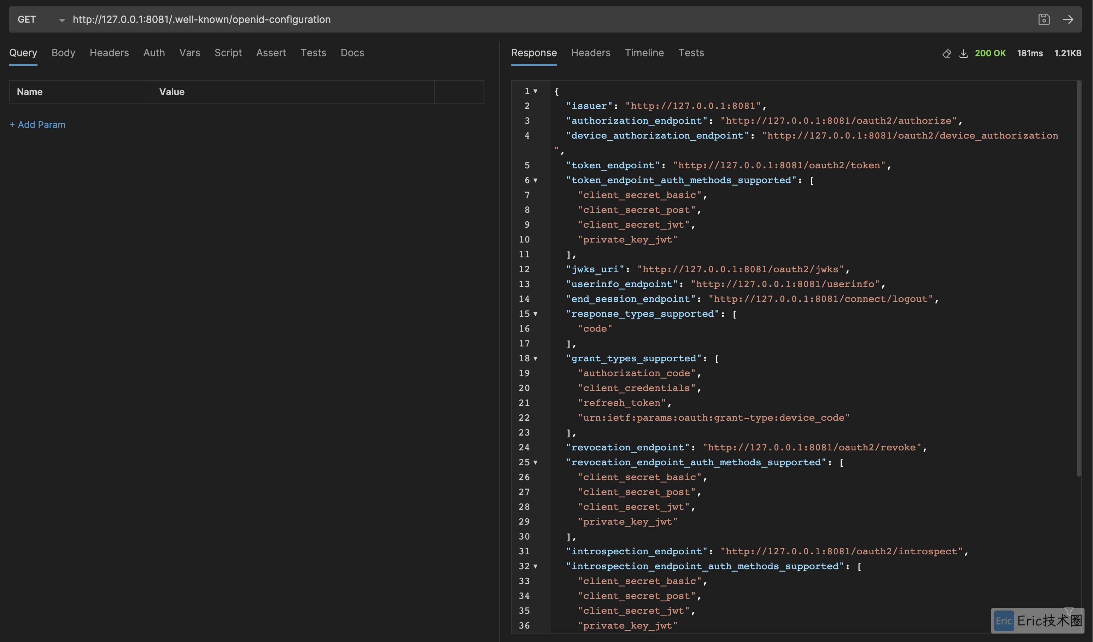Click the "token_endpoint" key on line 5
Image resolution: width=1093 pixels, height=642 pixels.
(x=613, y=165)
